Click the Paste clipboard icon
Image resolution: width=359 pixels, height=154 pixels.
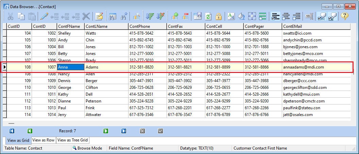[32, 16]
